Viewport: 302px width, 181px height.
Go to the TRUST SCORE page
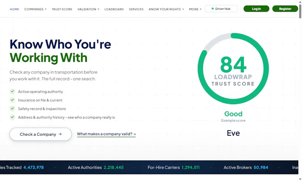(62, 9)
